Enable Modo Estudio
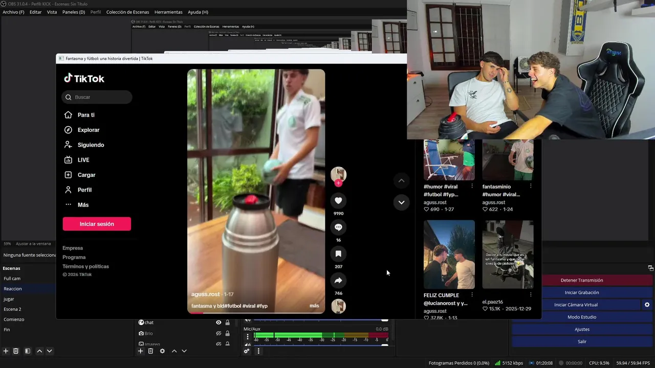Image resolution: width=655 pixels, height=368 pixels. pyautogui.click(x=582, y=317)
